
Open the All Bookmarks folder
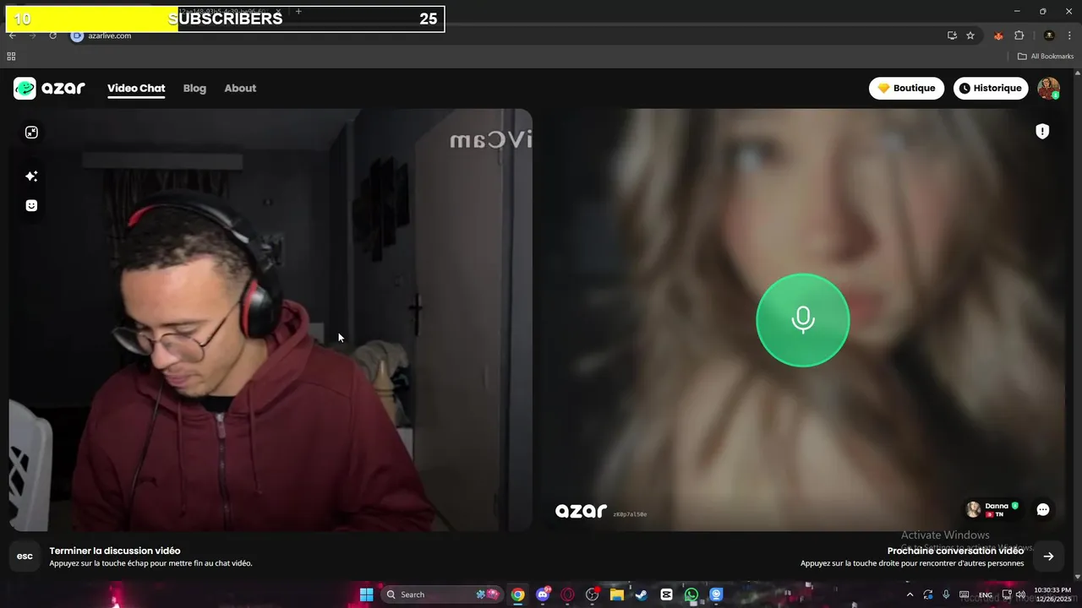coord(1046,57)
